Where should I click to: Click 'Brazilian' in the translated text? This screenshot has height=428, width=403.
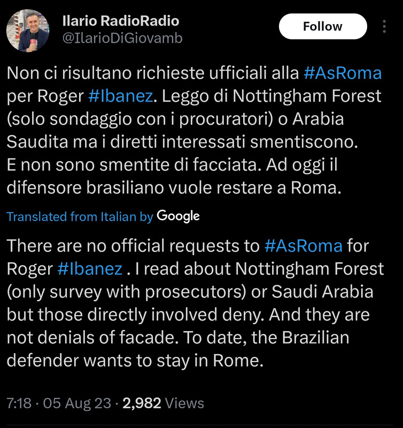(315, 338)
